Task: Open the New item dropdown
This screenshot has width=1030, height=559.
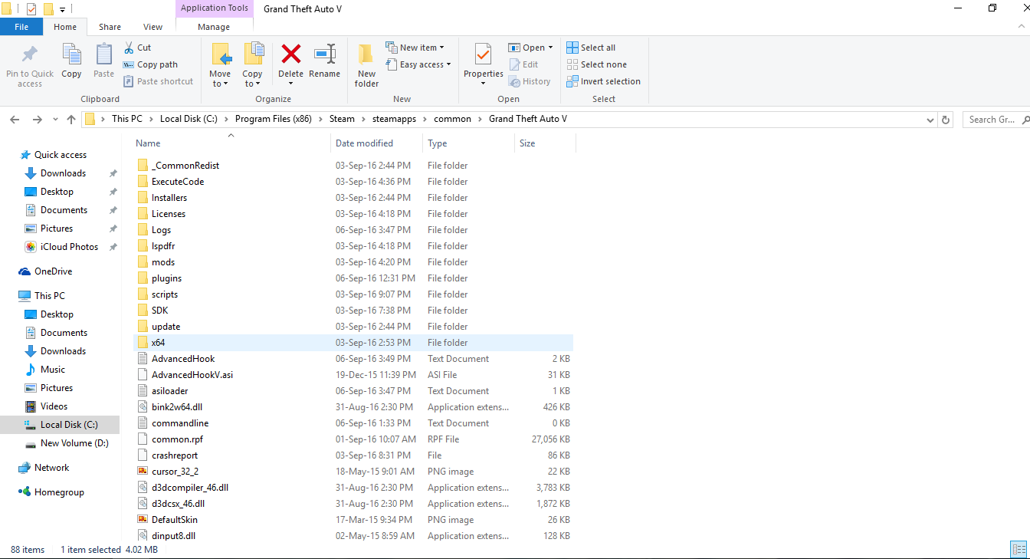Action: coord(415,48)
